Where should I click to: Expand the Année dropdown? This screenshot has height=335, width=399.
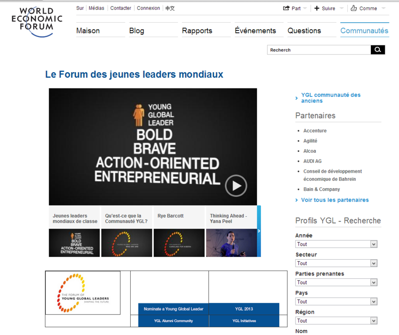pos(336,244)
